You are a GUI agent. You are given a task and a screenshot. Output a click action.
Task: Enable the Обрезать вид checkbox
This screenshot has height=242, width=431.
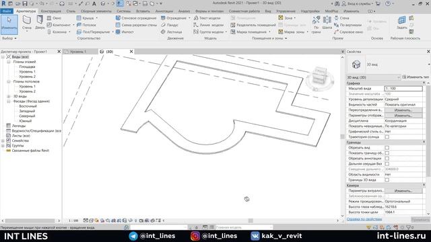coord(387,148)
